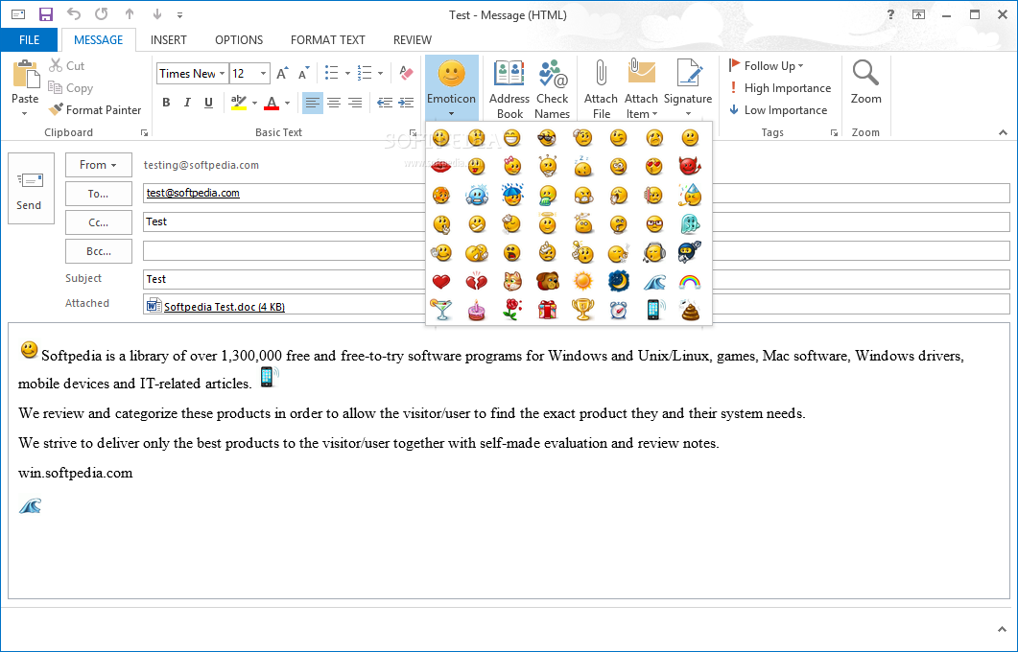Align text left
This screenshot has height=652, width=1018.
pos(312,103)
